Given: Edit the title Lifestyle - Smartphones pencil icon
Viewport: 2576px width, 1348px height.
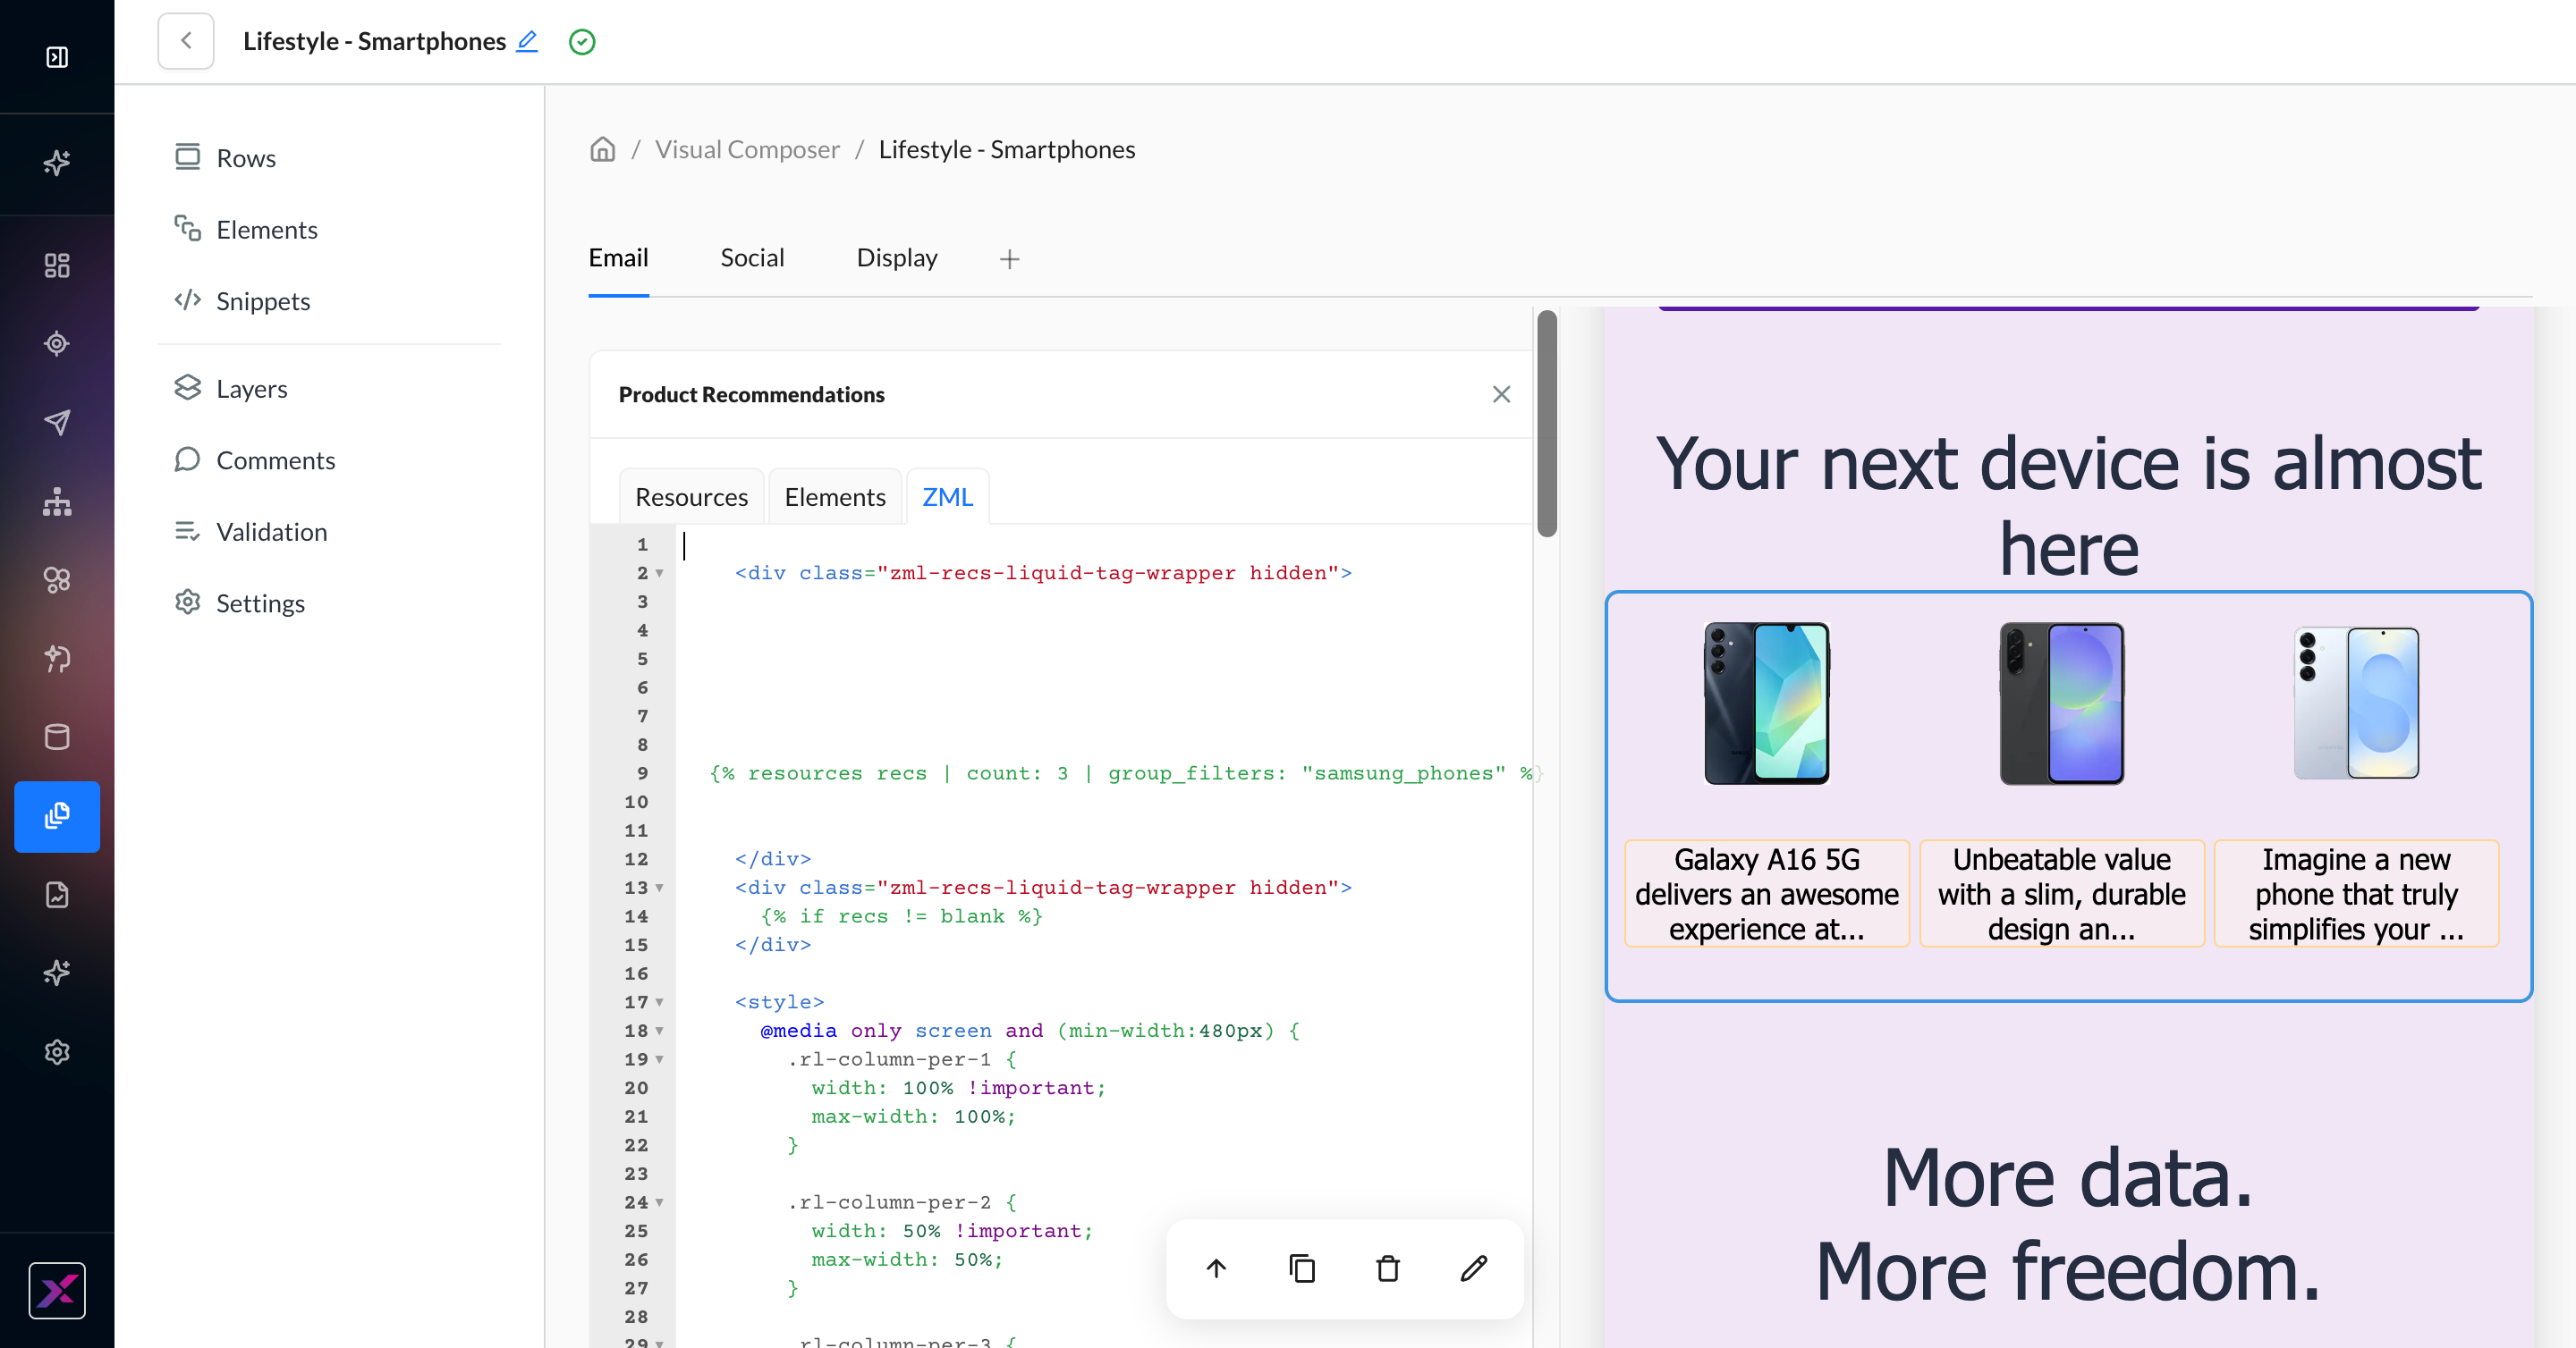Looking at the screenshot, I should [x=527, y=41].
